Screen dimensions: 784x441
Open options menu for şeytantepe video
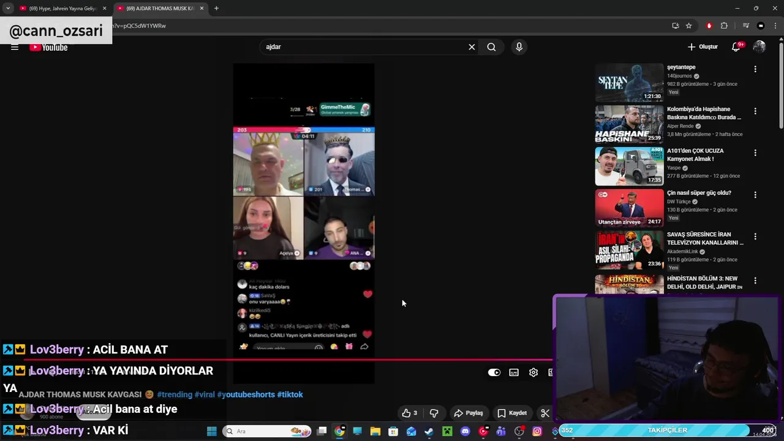755,69
